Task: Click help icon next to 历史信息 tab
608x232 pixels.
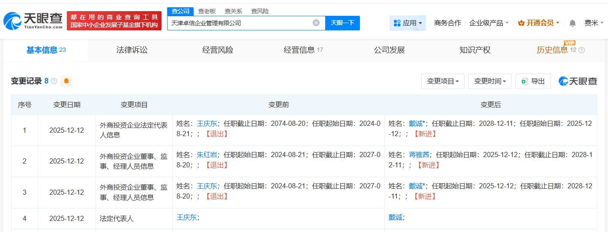Action: point(581,51)
